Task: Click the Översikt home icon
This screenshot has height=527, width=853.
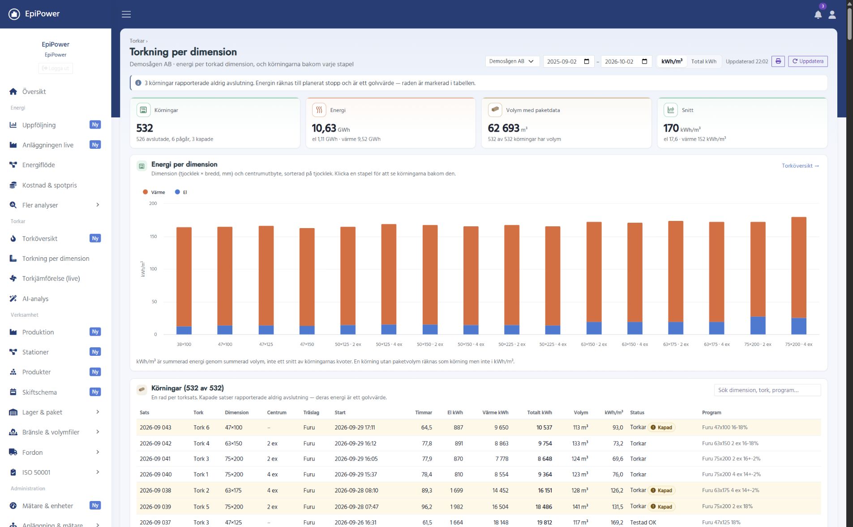Action: tap(13, 91)
